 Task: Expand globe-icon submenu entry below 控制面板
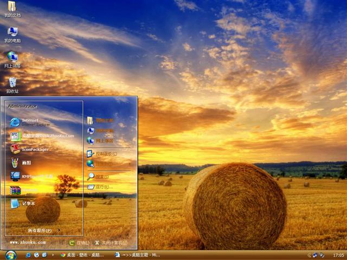pyautogui.click(x=108, y=164)
